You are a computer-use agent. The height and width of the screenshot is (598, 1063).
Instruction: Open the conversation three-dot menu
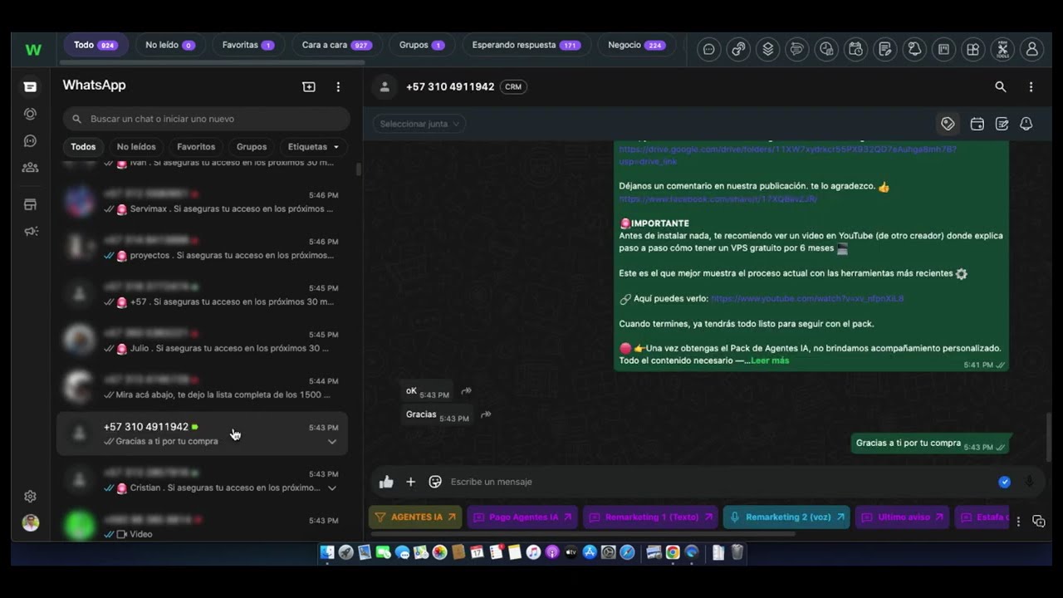[x=1031, y=86]
